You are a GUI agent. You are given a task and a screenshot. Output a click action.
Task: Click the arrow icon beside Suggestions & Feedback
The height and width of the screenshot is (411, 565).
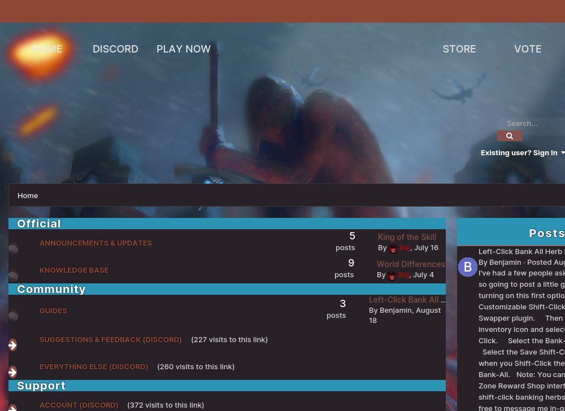click(12, 345)
